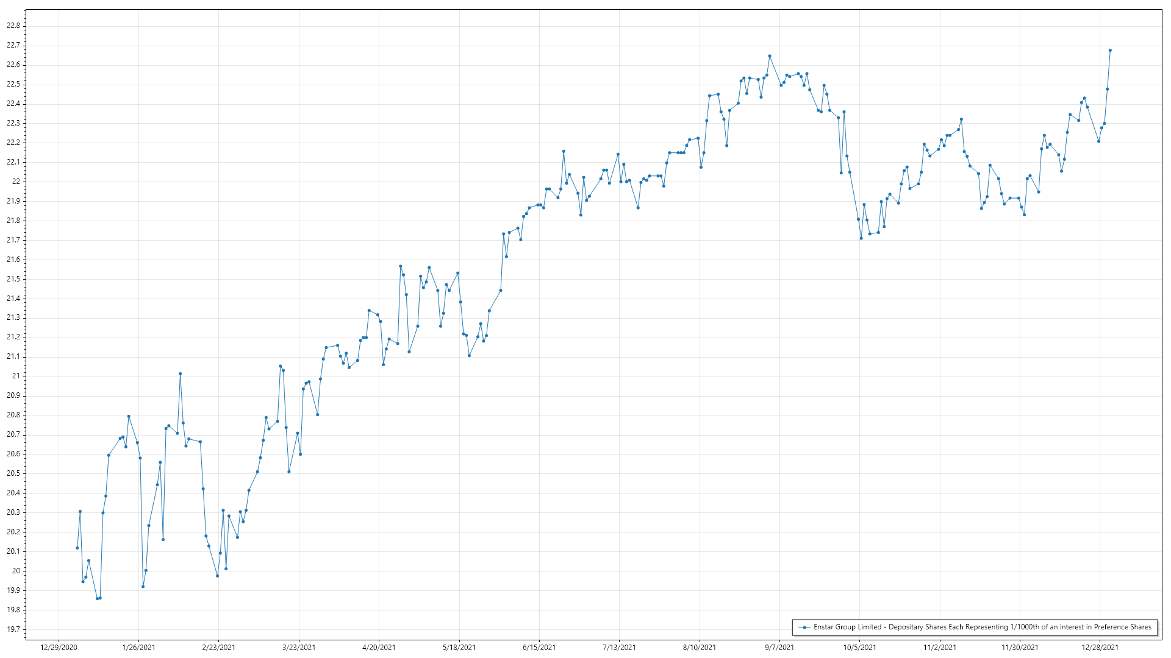The image size is (1171, 658).
Task: Click the final data point near 22.68
Action: tap(1110, 51)
